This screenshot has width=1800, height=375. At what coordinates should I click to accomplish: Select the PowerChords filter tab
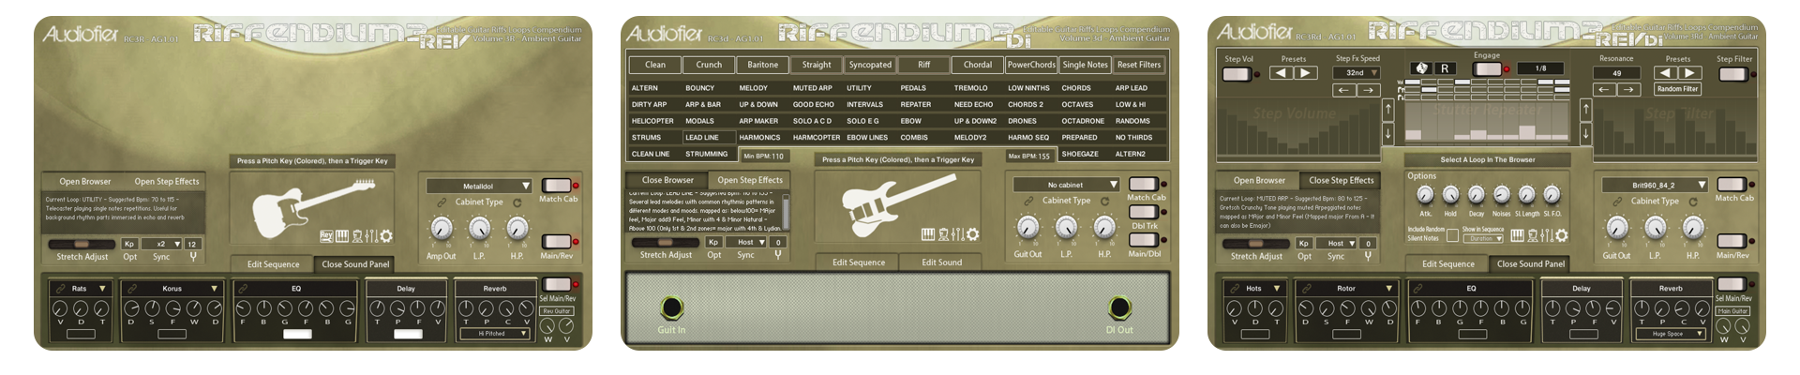coord(1031,65)
